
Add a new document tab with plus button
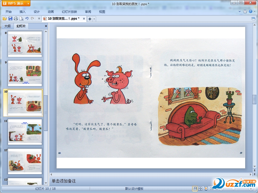pos(90,19)
